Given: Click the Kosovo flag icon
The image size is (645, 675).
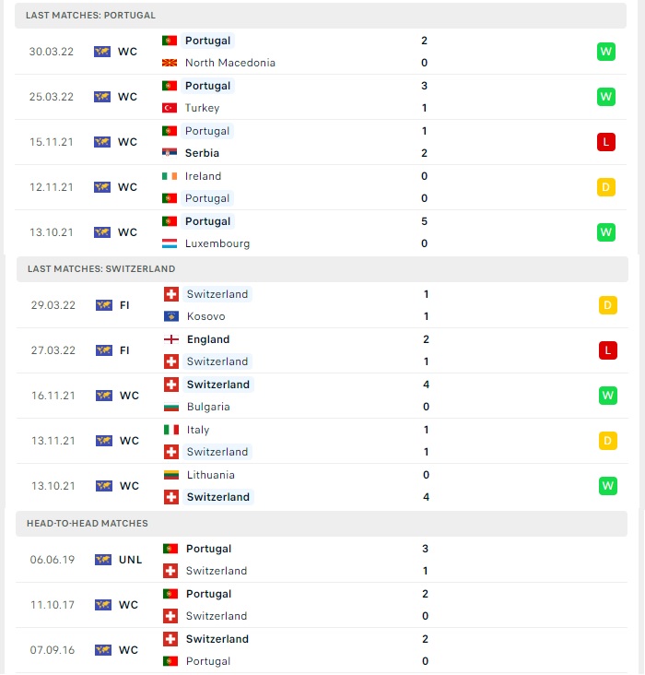Looking at the screenshot, I should pyautogui.click(x=170, y=316).
